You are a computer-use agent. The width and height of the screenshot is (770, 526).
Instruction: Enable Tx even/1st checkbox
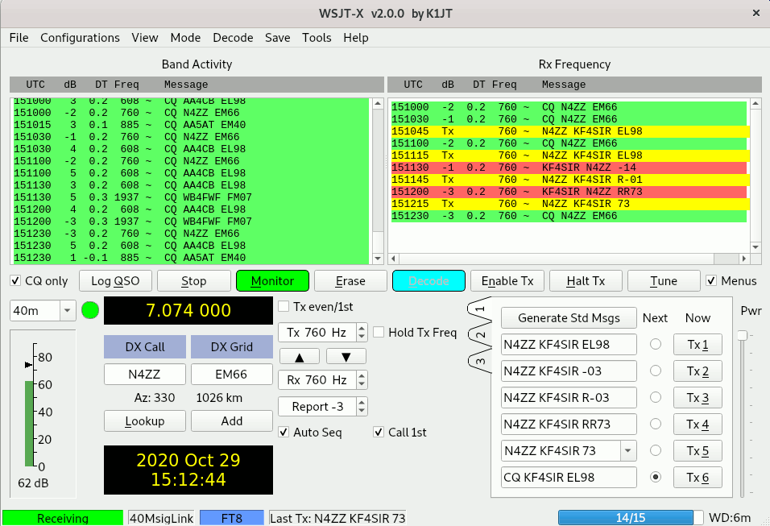click(x=284, y=307)
